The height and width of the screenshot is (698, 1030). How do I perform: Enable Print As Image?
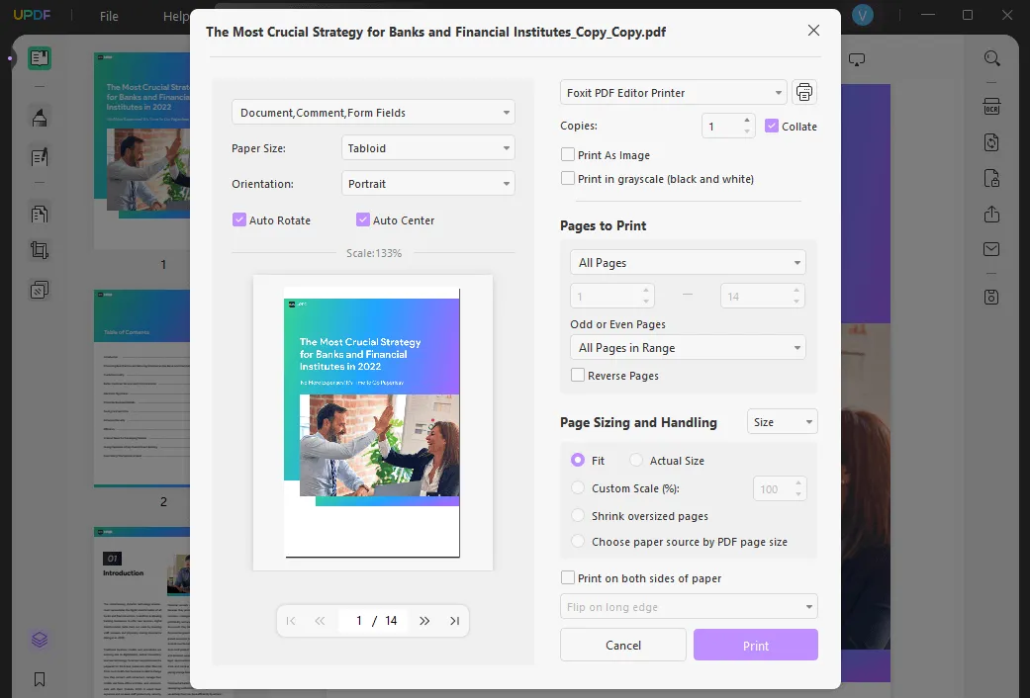pos(569,155)
